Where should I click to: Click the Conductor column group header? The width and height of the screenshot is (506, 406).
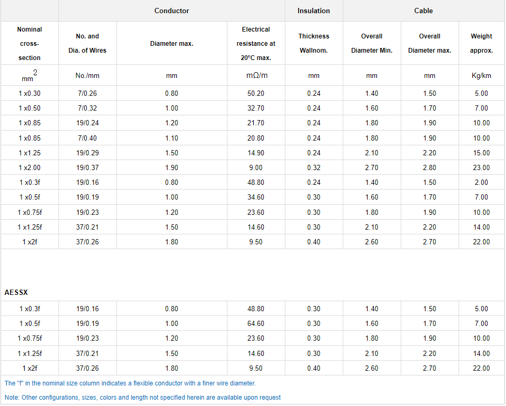coord(172,11)
